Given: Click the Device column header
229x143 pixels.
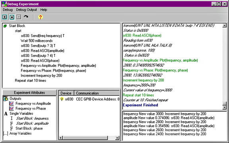Looking at the screenshot, I should (66, 93).
